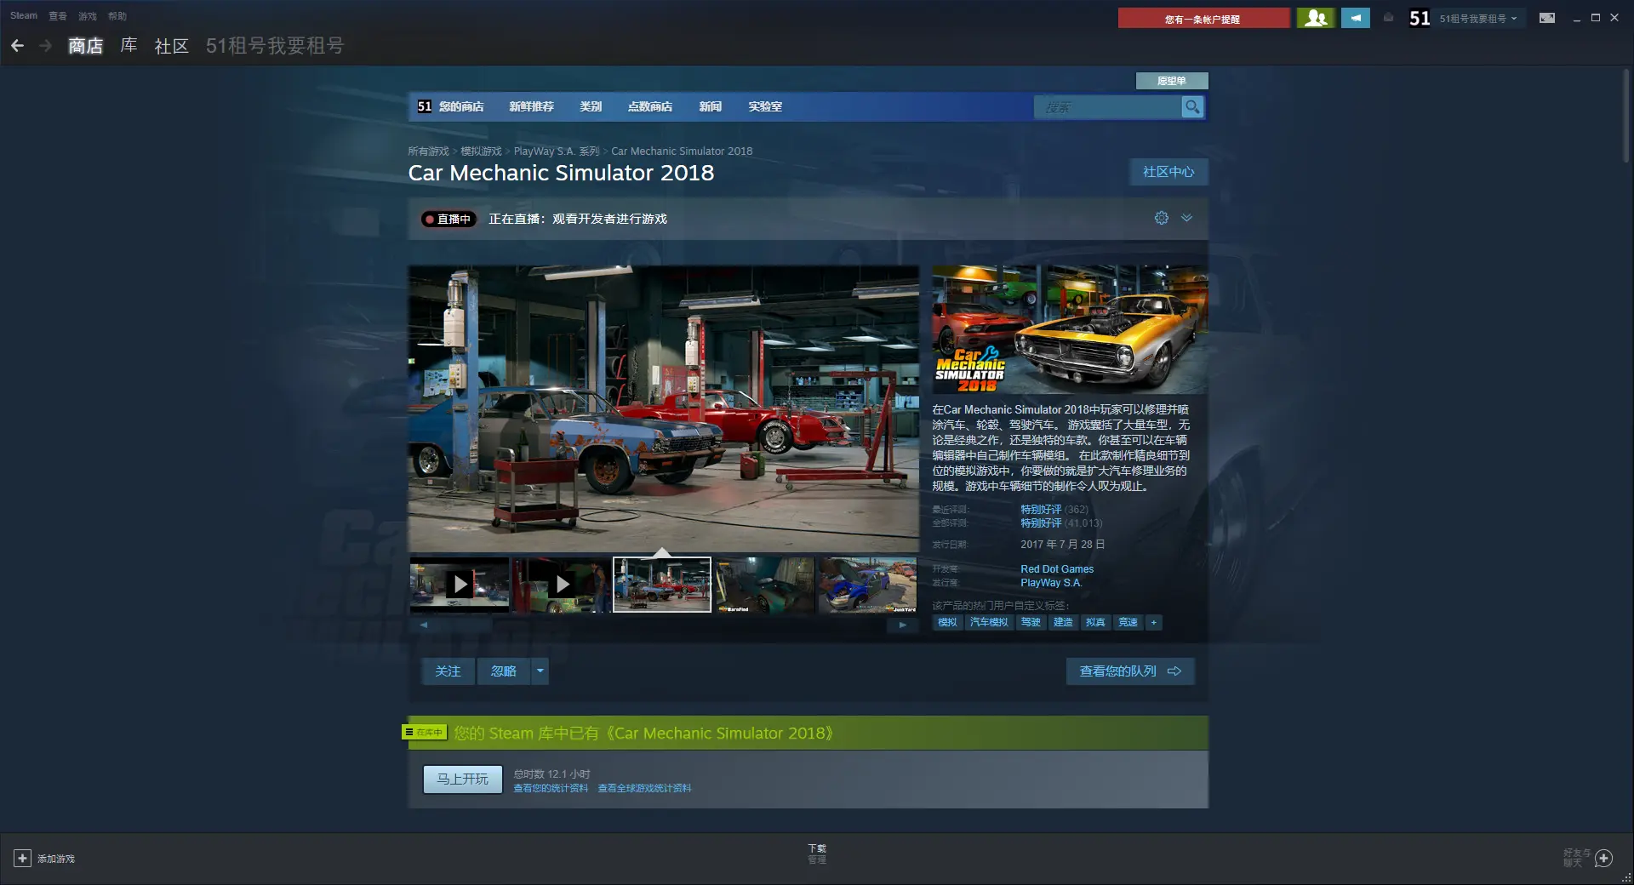1634x885 pixels.
Task: Click 马上开玩 play button
Action: click(463, 779)
